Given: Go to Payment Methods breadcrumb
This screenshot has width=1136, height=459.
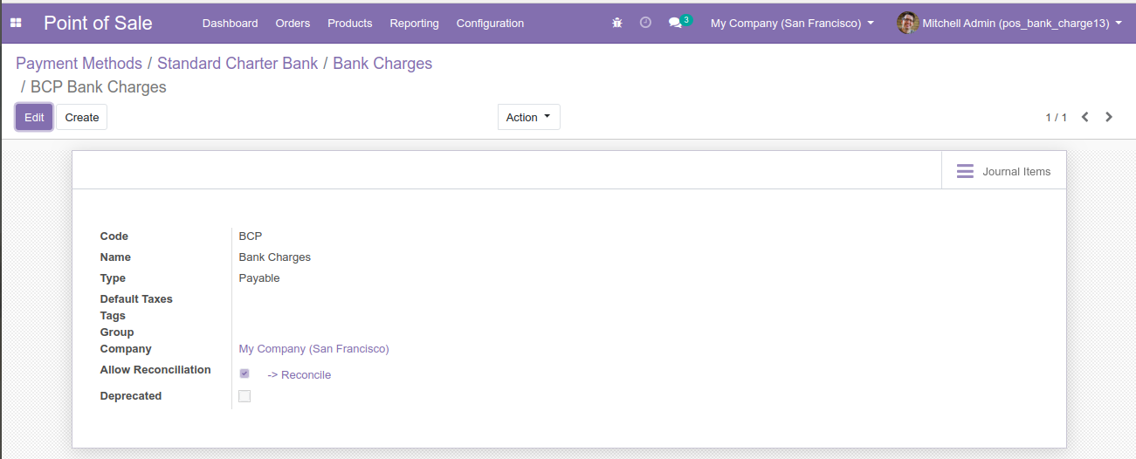Looking at the screenshot, I should (79, 63).
